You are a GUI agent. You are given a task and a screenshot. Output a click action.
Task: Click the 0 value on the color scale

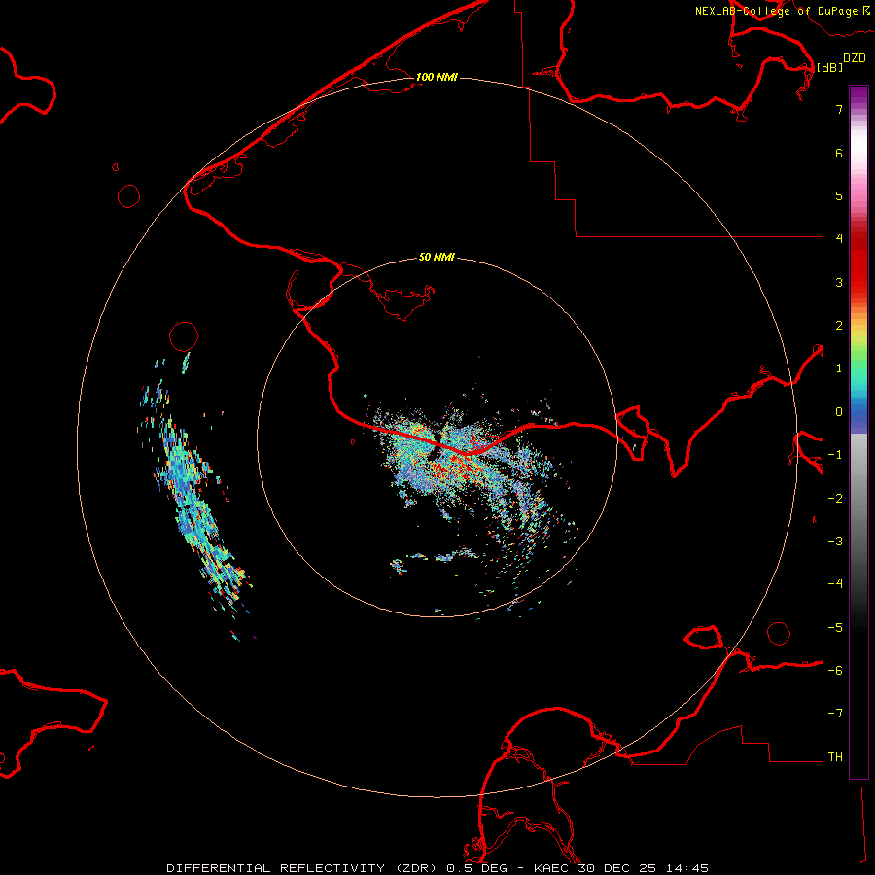coord(839,412)
